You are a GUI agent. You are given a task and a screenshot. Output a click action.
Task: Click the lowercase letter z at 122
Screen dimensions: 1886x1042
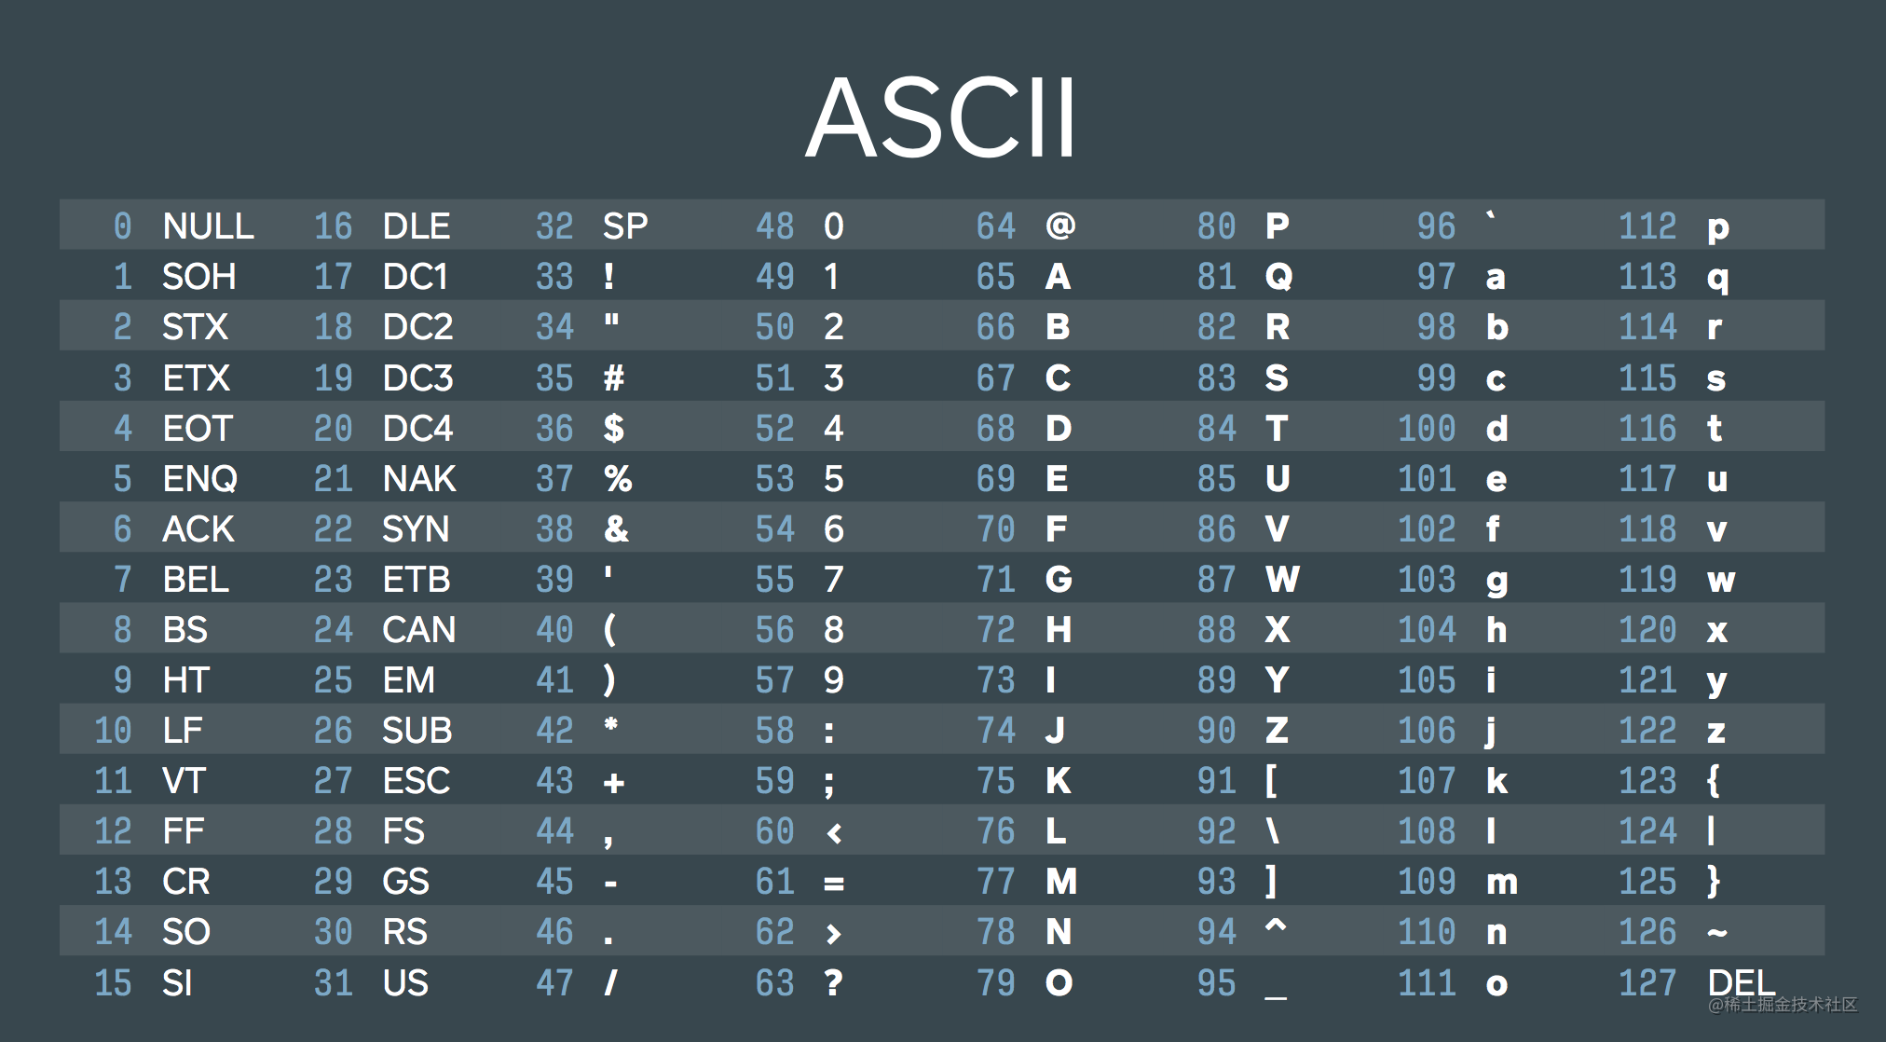pyautogui.click(x=1716, y=732)
